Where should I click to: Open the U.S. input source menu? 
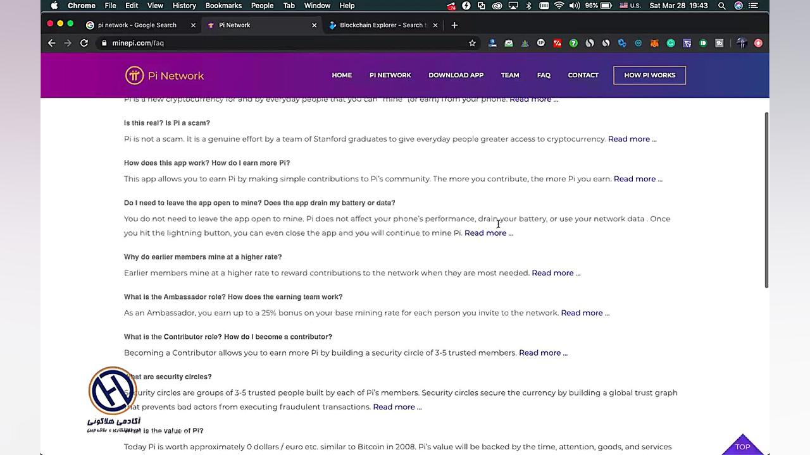tap(630, 6)
